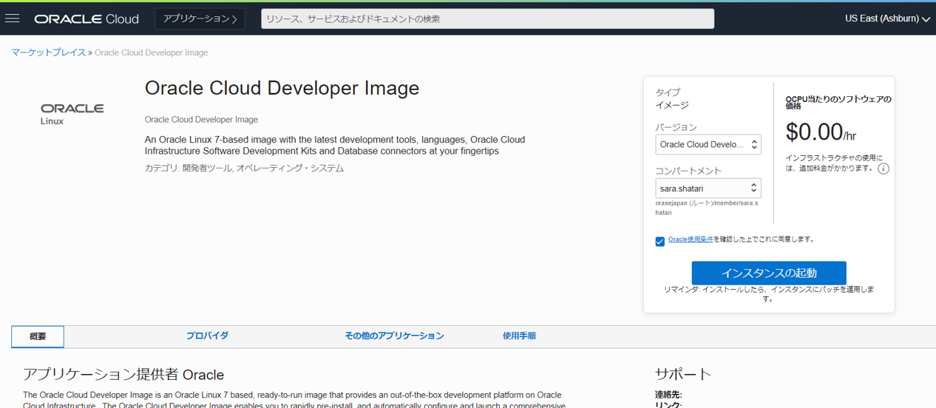Open the バージョン dropdown
Viewport: 936px width, 408px height.
tap(708, 145)
